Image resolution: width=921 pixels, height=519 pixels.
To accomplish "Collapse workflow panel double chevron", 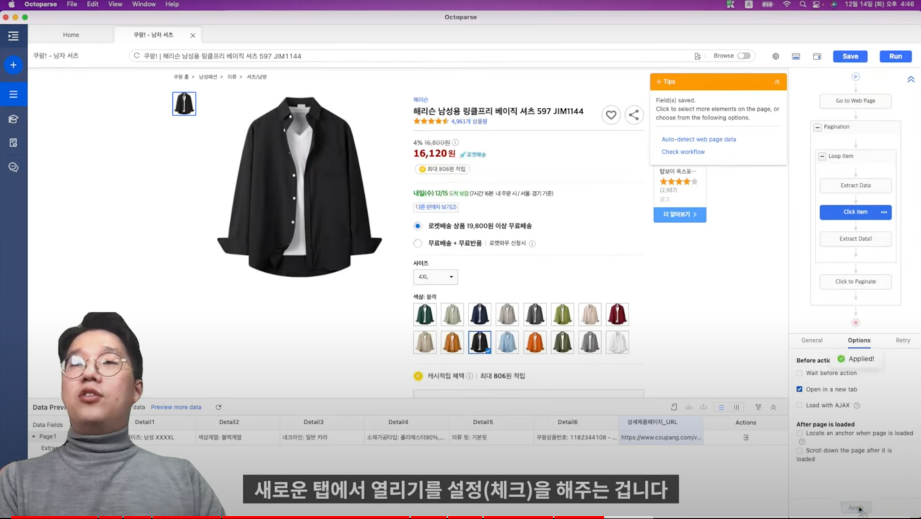I will point(911,80).
